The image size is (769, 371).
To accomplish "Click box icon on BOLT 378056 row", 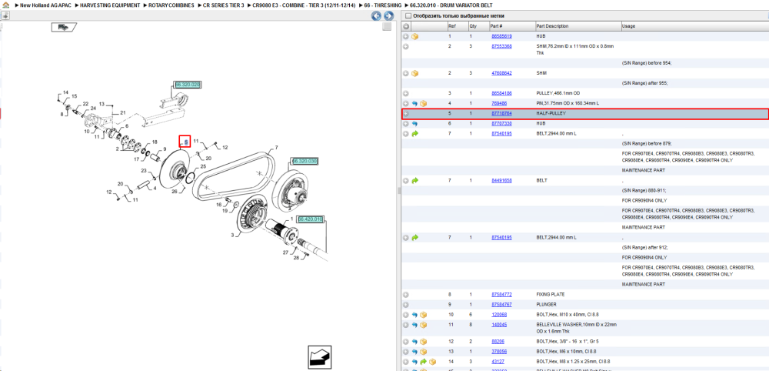I will [x=424, y=352].
